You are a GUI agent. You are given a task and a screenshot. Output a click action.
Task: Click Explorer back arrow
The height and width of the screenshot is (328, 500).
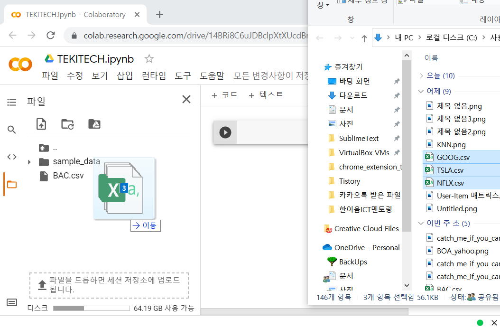(x=320, y=38)
